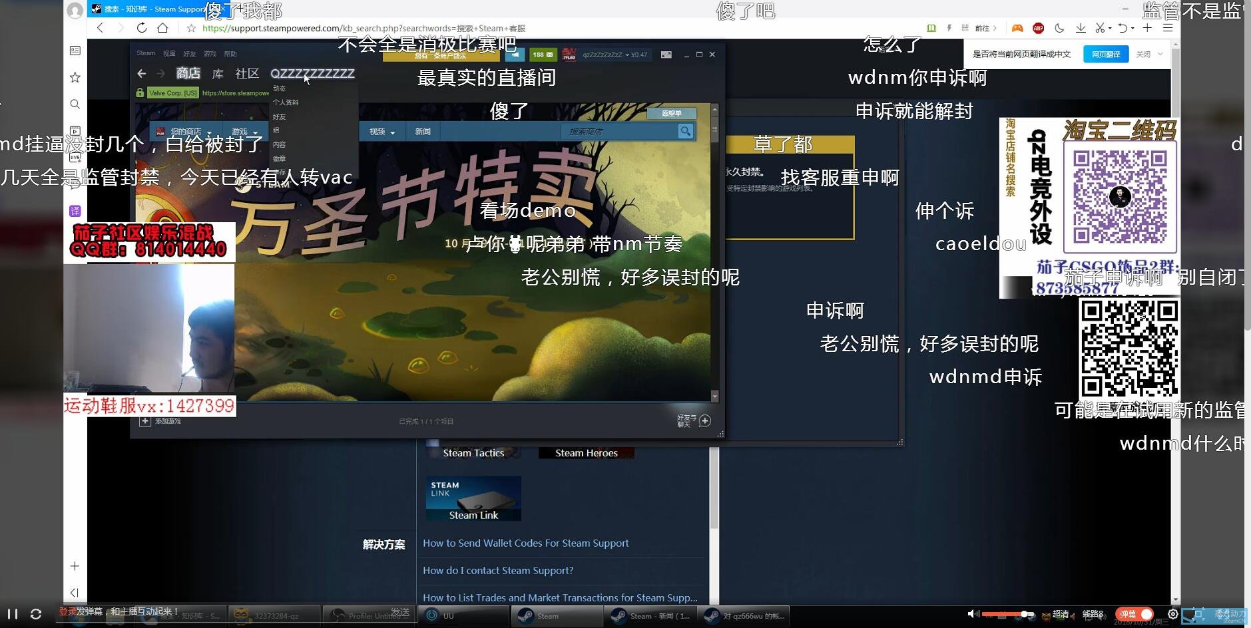
Task: Expand the 视频 video dropdown
Action: pos(382,132)
